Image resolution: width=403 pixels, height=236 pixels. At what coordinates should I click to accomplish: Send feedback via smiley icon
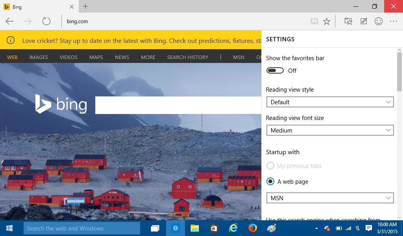pos(379,21)
